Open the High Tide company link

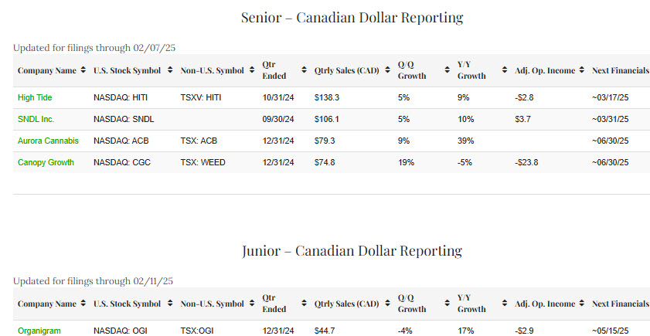pyautogui.click(x=36, y=98)
